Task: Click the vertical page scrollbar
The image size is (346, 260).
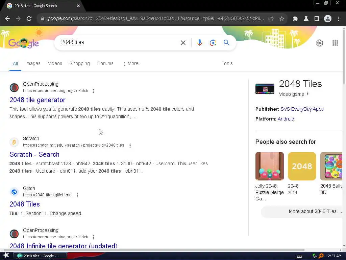Action: tap(344, 57)
